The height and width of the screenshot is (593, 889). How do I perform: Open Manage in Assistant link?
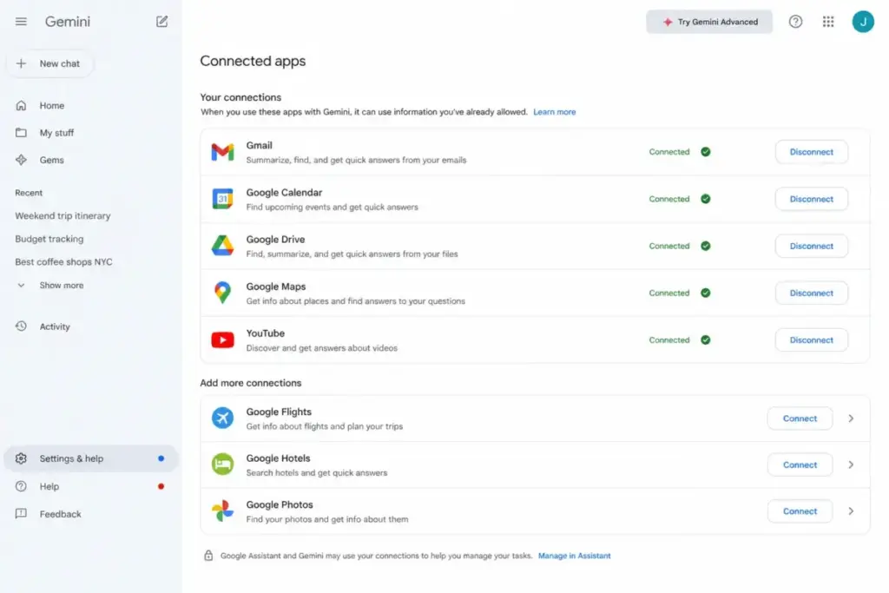pyautogui.click(x=575, y=556)
